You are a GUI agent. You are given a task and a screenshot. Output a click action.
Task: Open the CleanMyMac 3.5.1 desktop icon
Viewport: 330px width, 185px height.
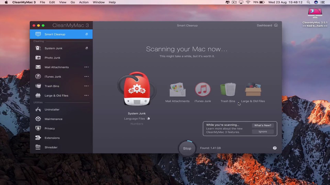pyautogui.click(x=315, y=14)
